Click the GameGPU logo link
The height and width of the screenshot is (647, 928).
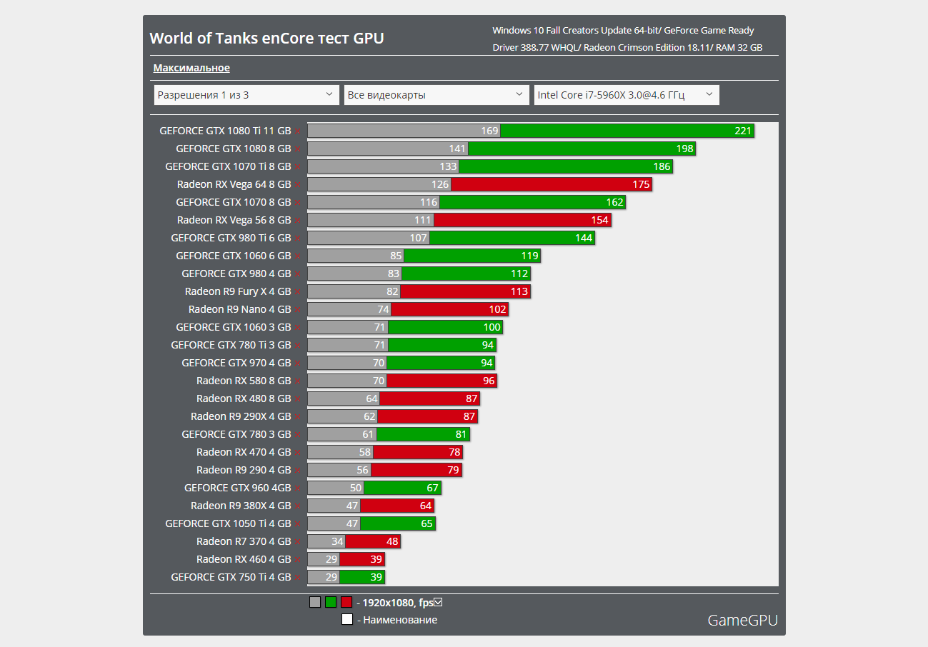tap(742, 620)
